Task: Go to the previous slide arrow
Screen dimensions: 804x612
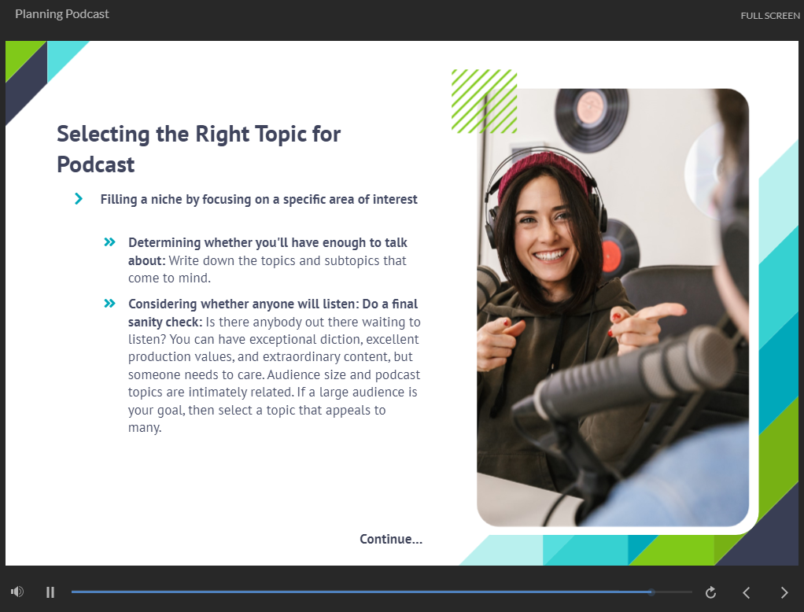Action: click(x=747, y=592)
